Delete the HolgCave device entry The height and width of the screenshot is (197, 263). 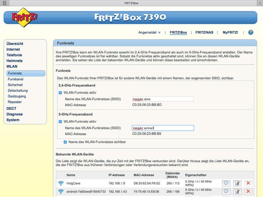(248, 183)
